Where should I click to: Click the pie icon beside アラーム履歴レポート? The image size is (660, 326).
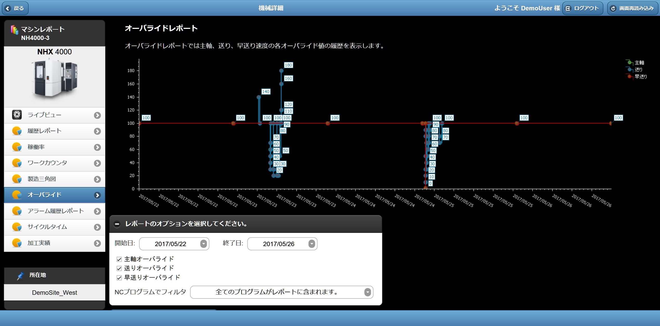tap(17, 211)
